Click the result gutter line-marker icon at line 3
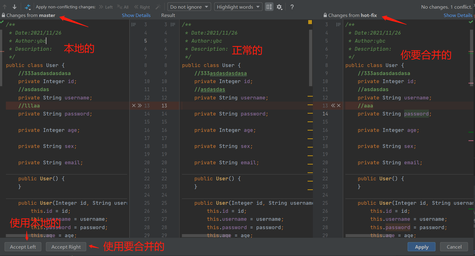This screenshot has height=256, width=475. [x=173, y=24]
